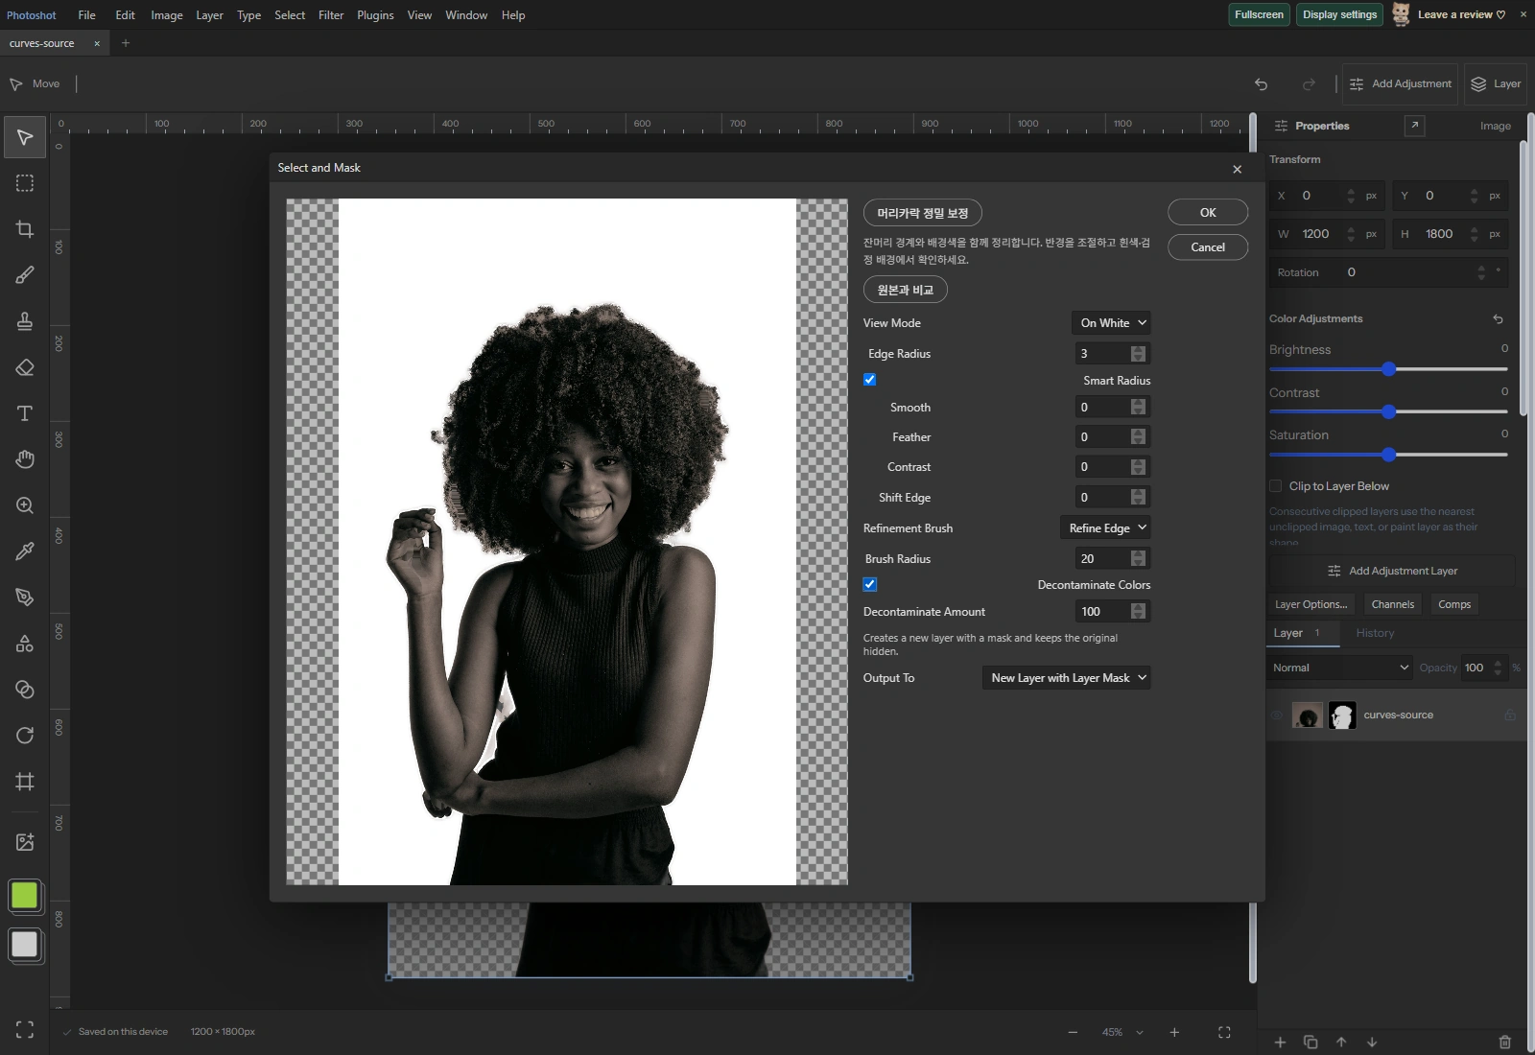Screen dimensions: 1535x1055
Task: Open the Refinement Brush Refine Edge dropdown
Action: [1105, 528]
